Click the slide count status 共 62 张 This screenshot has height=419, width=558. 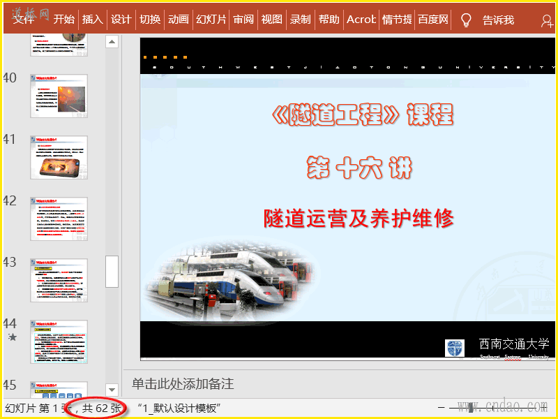102,408
